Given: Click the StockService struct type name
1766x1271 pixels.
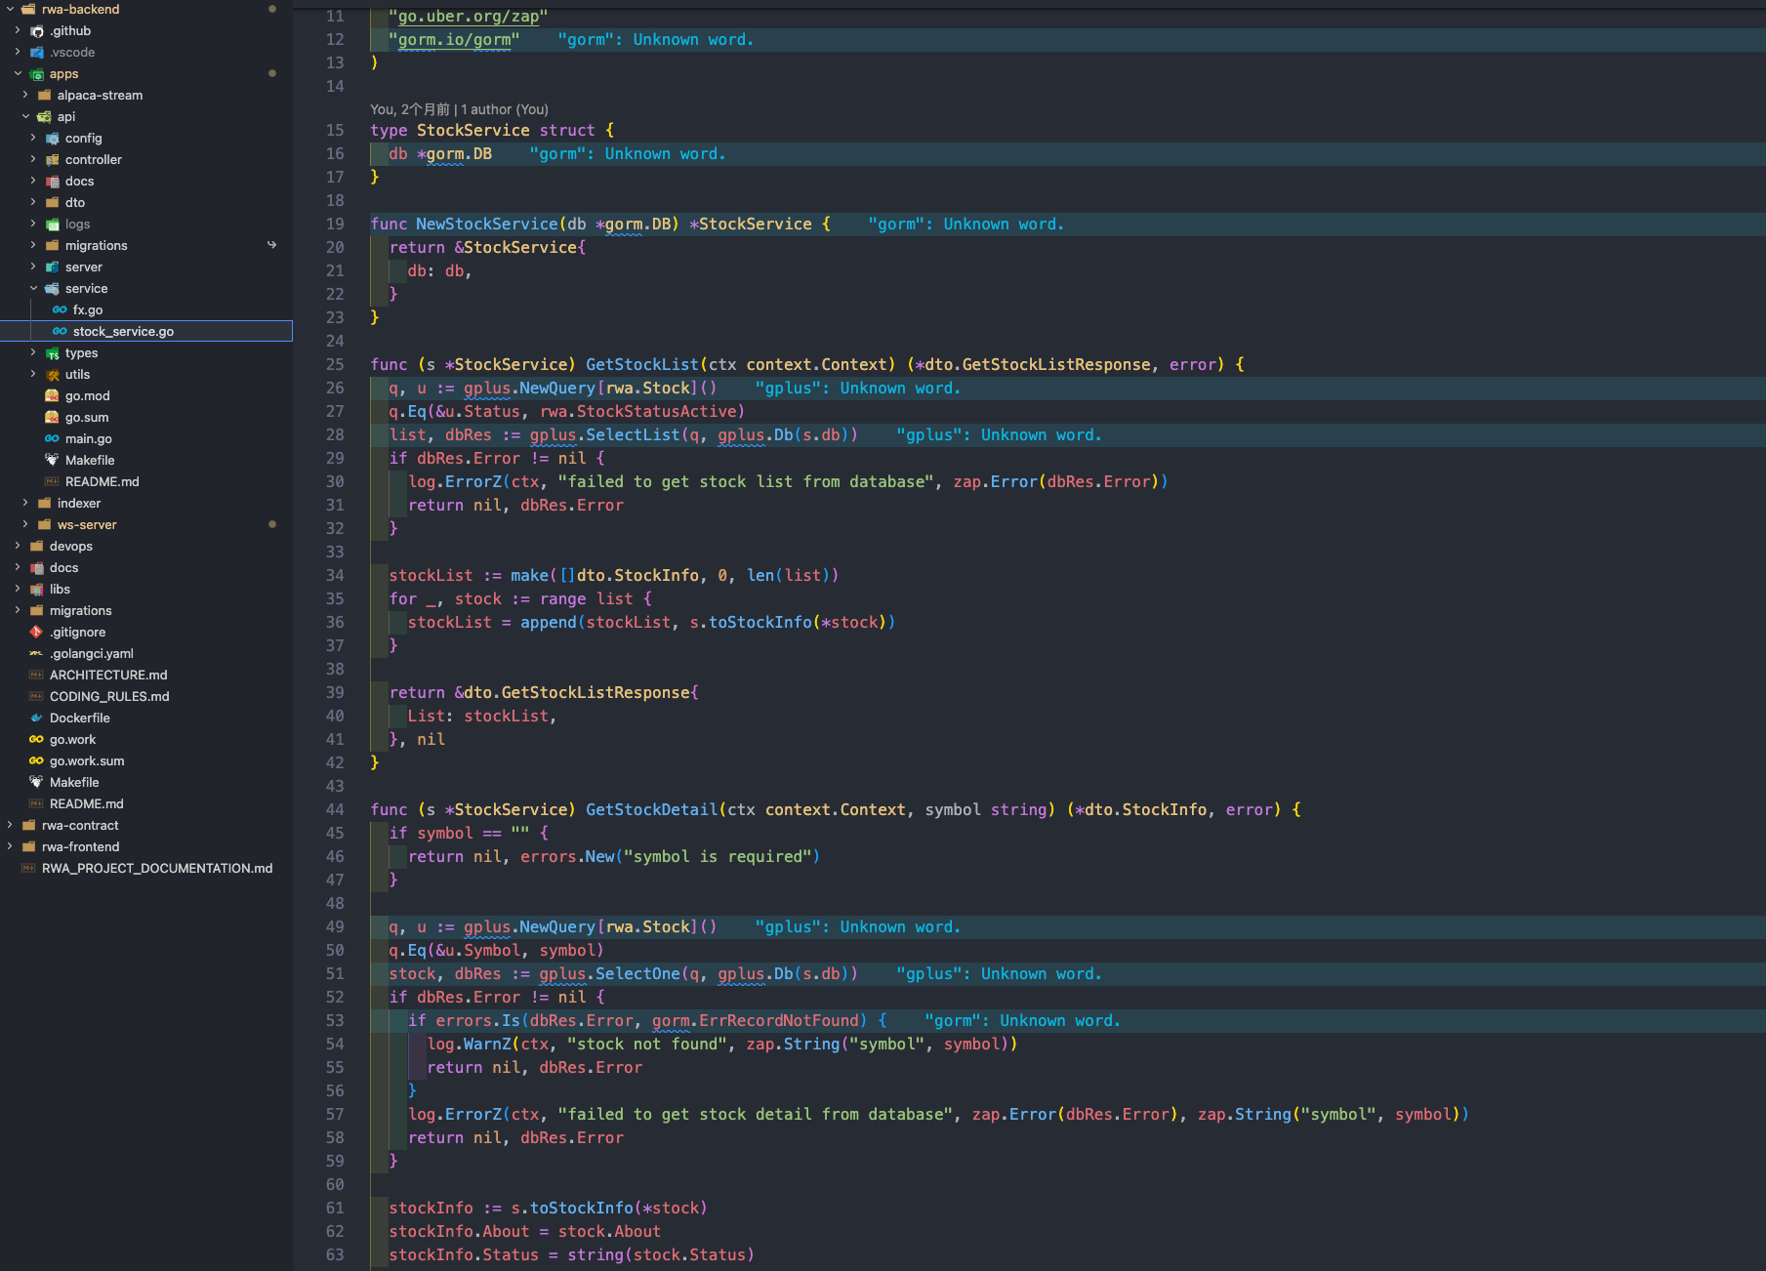Looking at the screenshot, I should click(473, 131).
